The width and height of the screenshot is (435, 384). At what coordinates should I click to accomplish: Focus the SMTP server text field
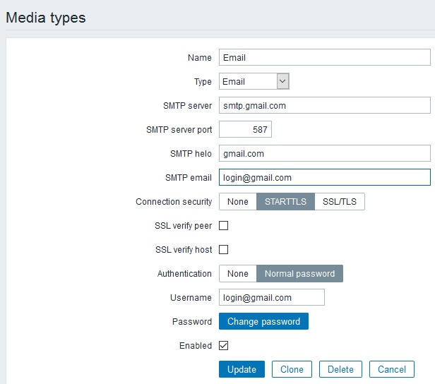pyautogui.click(x=324, y=106)
